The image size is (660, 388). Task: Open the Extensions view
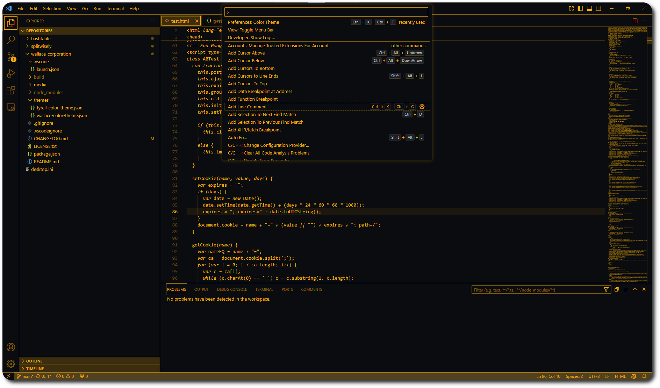(11, 90)
